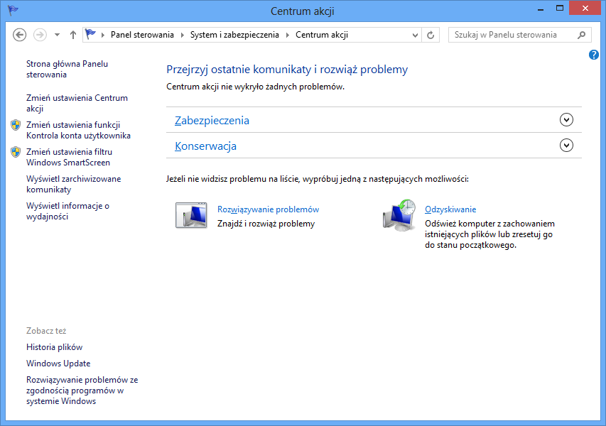Open Wyświetl zarchiwizowane komunikaty

point(73,184)
